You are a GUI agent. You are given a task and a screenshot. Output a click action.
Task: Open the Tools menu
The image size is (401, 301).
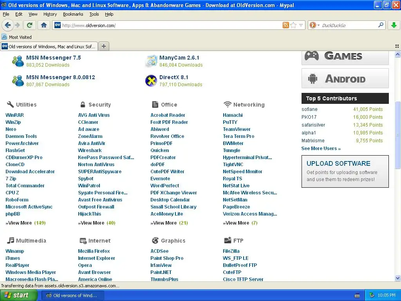[x=94, y=15]
